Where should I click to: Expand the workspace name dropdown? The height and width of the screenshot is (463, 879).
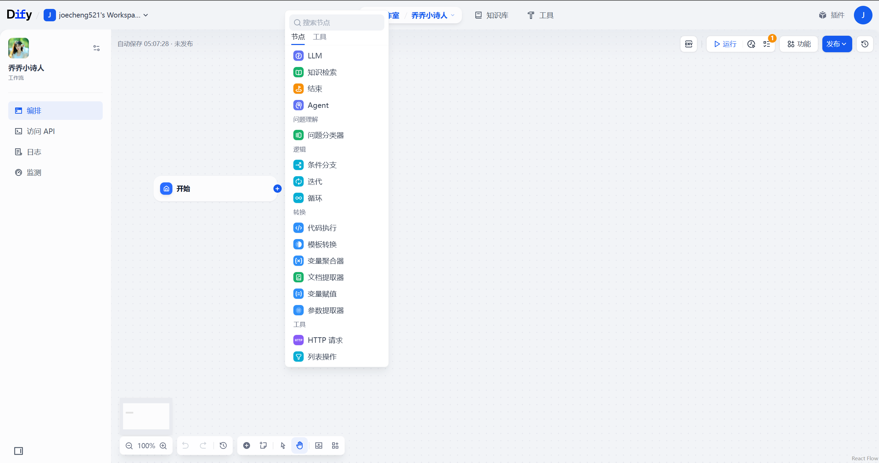coord(146,15)
